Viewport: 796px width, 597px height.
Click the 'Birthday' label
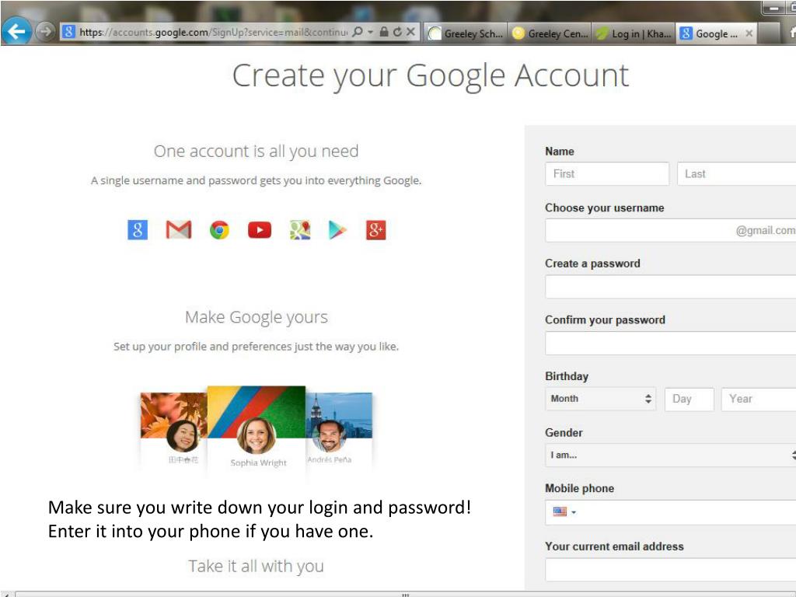tap(567, 376)
